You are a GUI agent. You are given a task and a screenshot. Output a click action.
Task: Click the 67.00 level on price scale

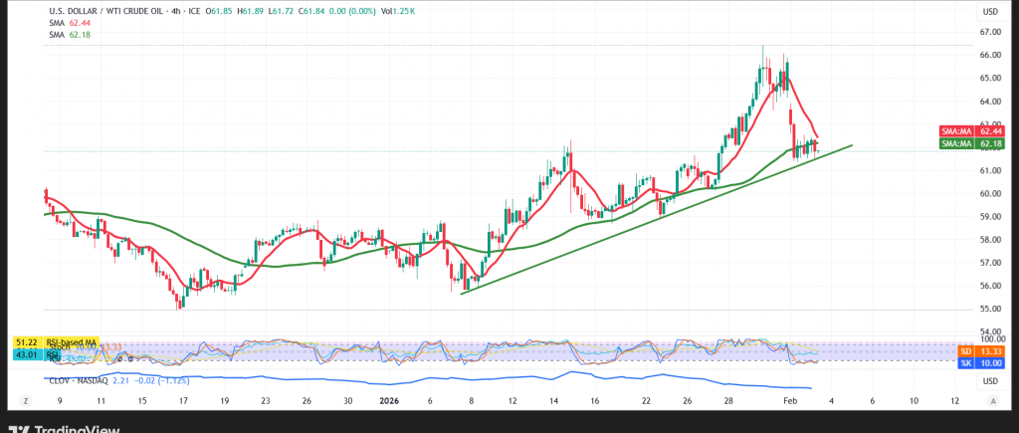(x=990, y=32)
